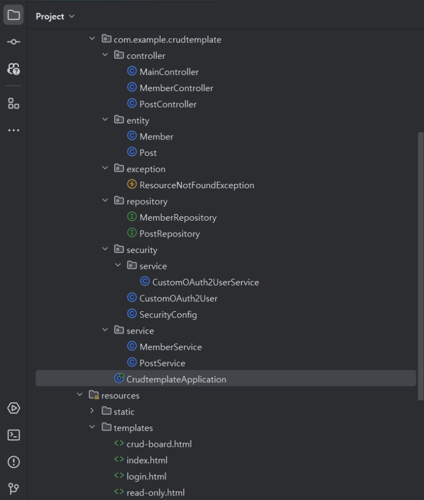Select SecurityConfig in the tree
This screenshot has height=500, width=424.
pos(168,315)
